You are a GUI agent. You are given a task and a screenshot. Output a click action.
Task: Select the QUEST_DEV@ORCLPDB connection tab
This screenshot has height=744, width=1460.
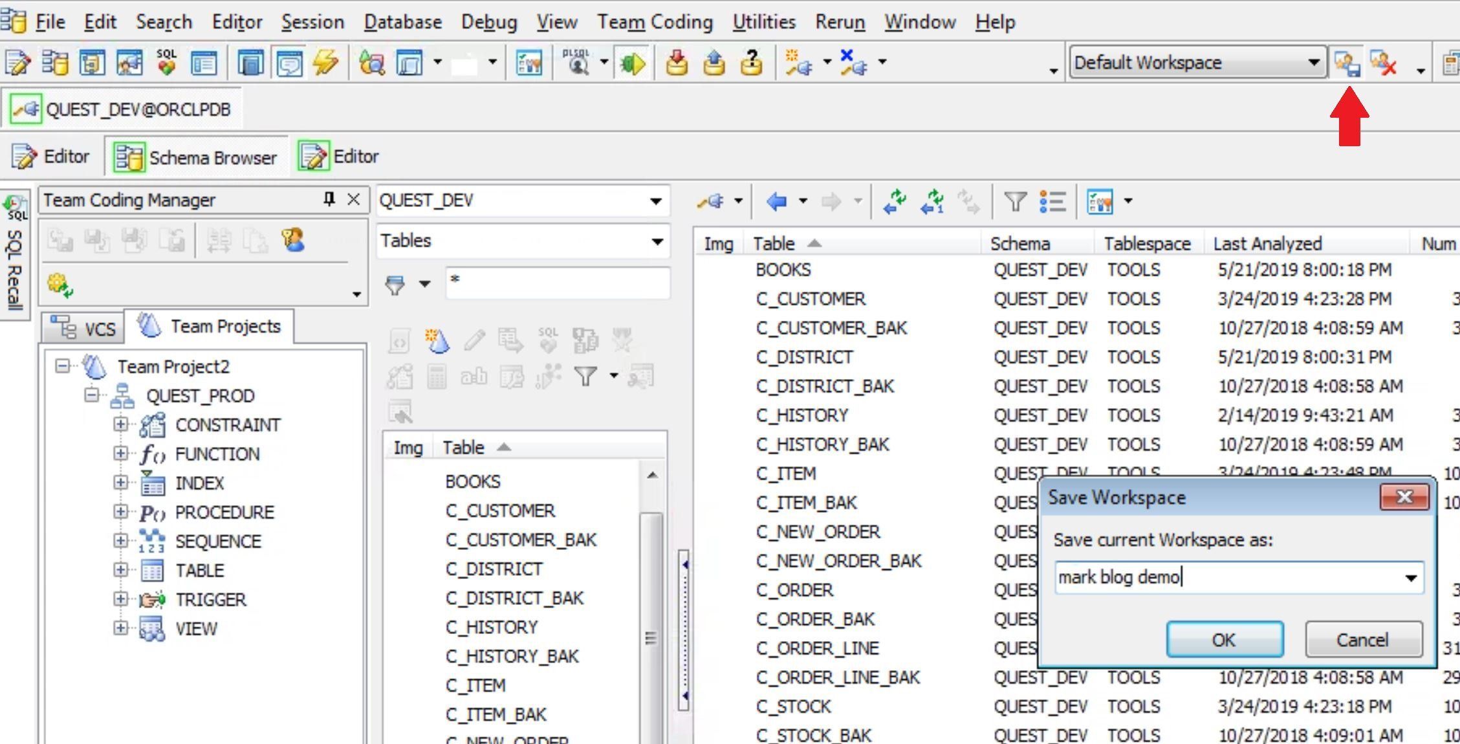coord(121,109)
